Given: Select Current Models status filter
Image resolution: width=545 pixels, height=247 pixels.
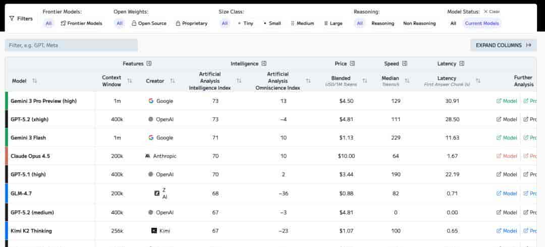Looking at the screenshot, I should tap(482, 23).
